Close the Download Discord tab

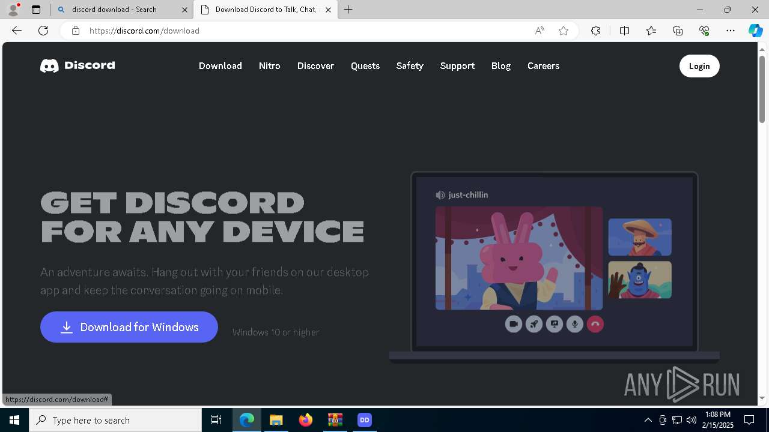tap(328, 10)
